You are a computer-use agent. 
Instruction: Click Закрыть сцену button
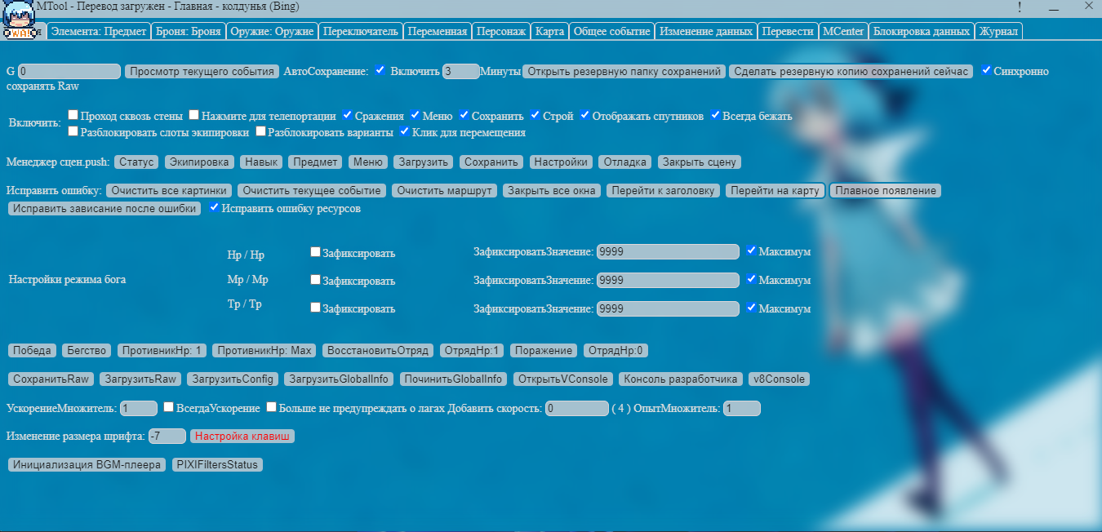pyautogui.click(x=700, y=162)
